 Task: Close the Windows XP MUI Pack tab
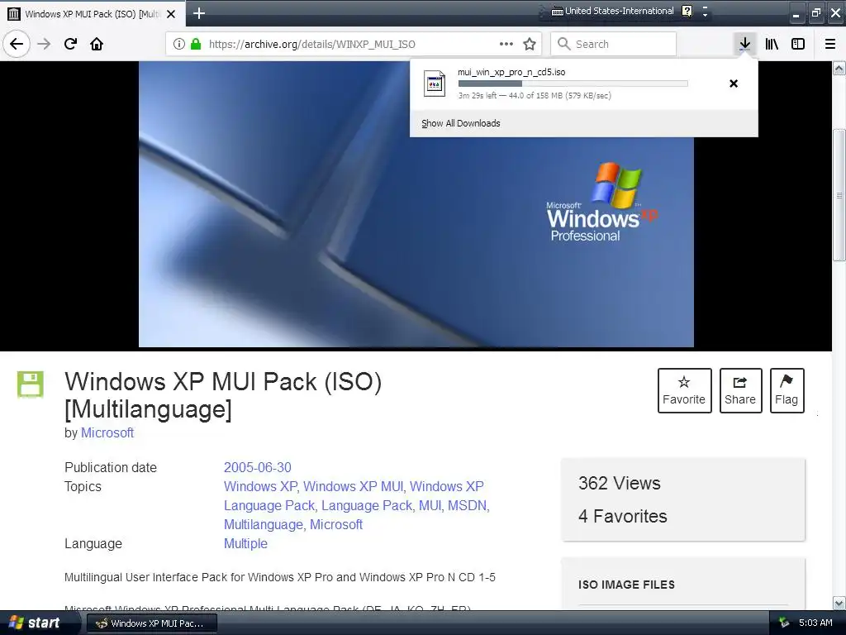(x=171, y=14)
